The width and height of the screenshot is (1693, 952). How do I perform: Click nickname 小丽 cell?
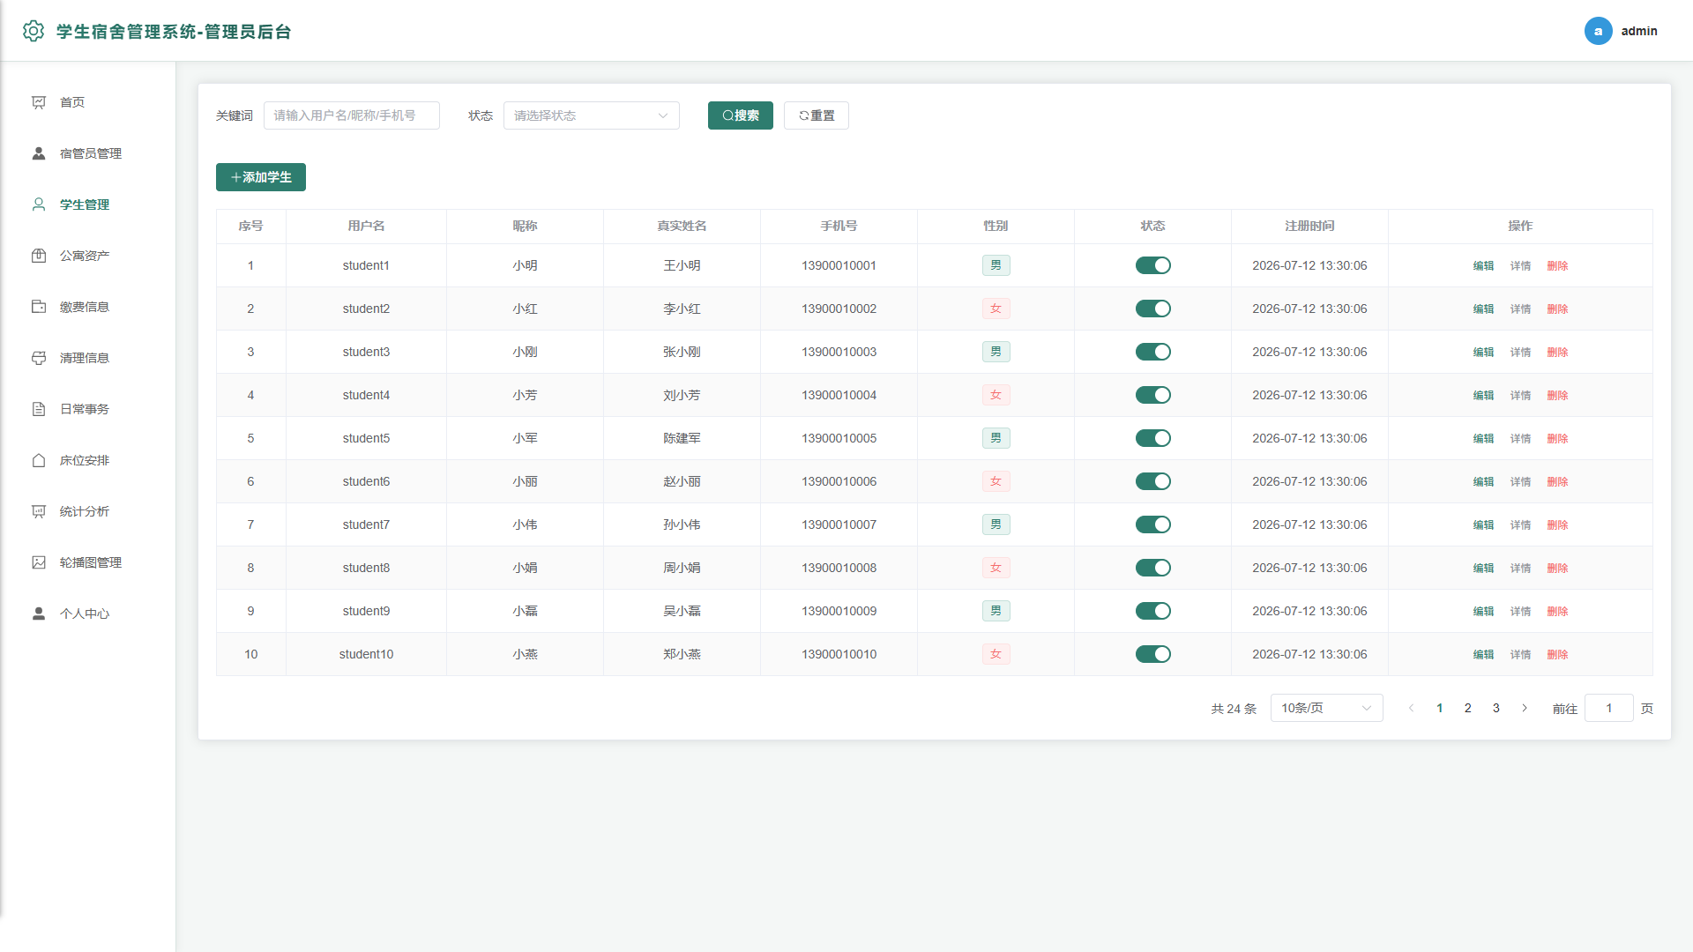525,481
